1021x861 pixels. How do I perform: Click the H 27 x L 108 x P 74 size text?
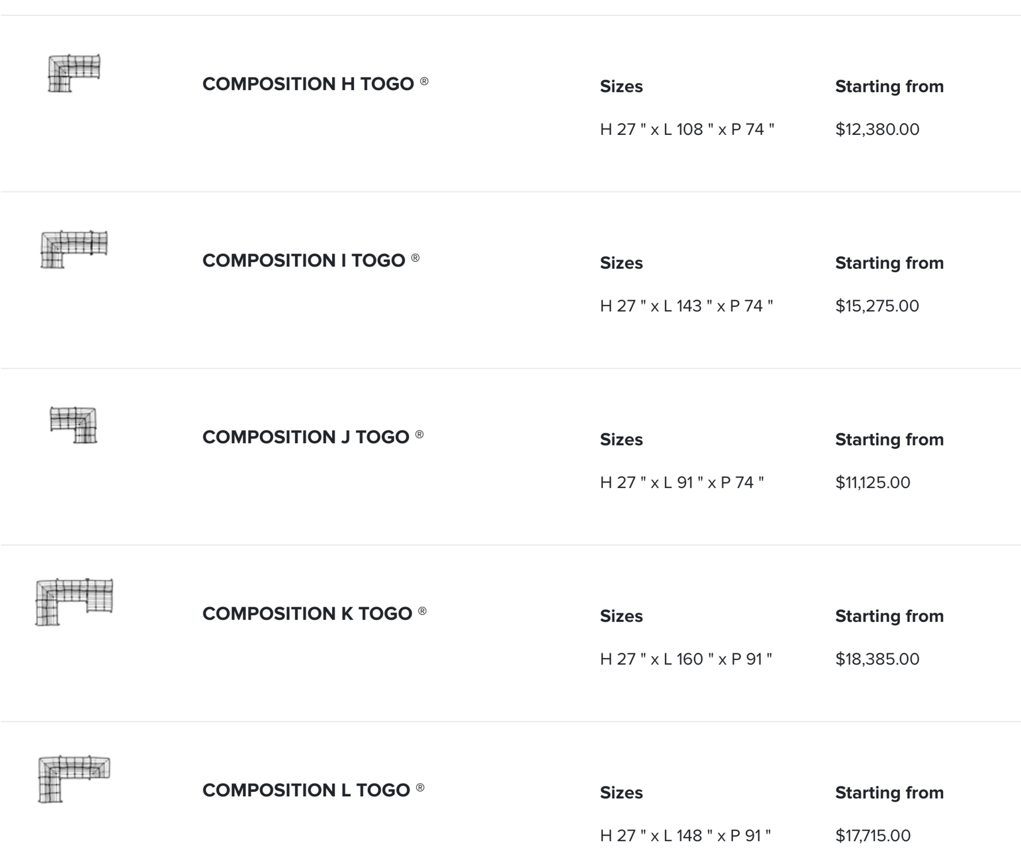coord(687,130)
